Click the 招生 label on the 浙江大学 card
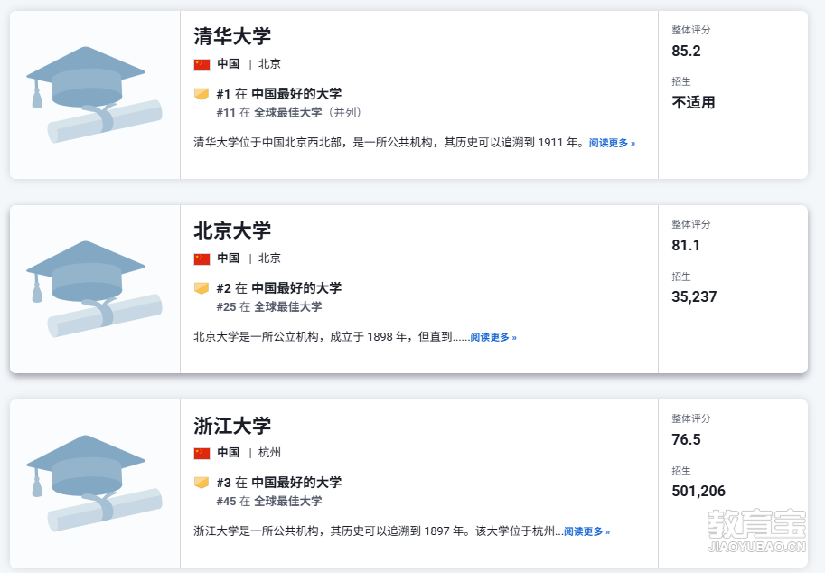 tap(680, 470)
